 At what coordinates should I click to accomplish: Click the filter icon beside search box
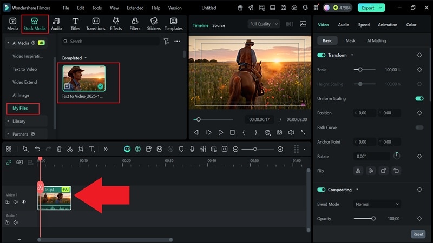tap(166, 42)
